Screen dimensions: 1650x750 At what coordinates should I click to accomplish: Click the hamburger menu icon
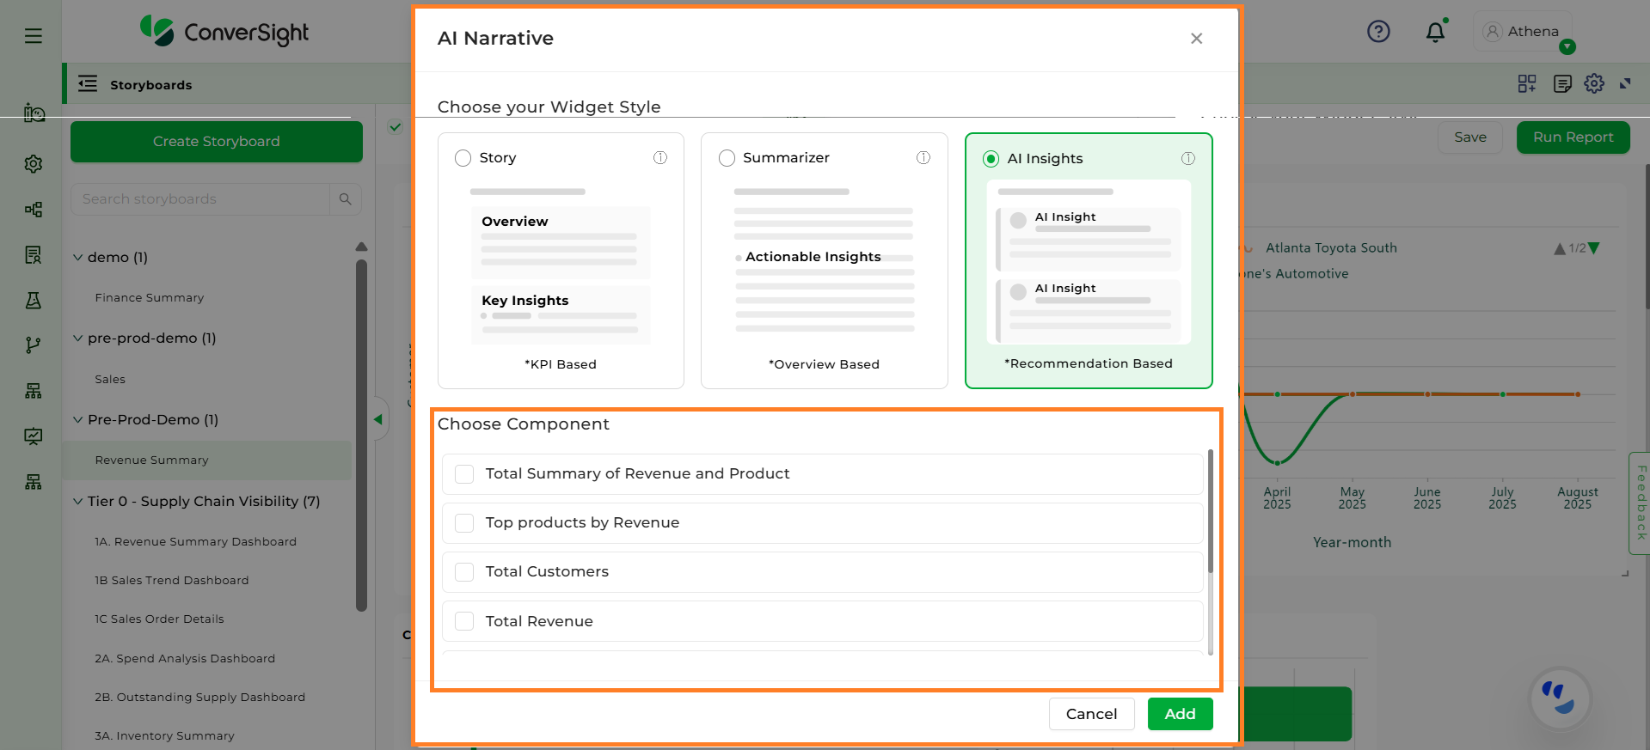tap(34, 35)
